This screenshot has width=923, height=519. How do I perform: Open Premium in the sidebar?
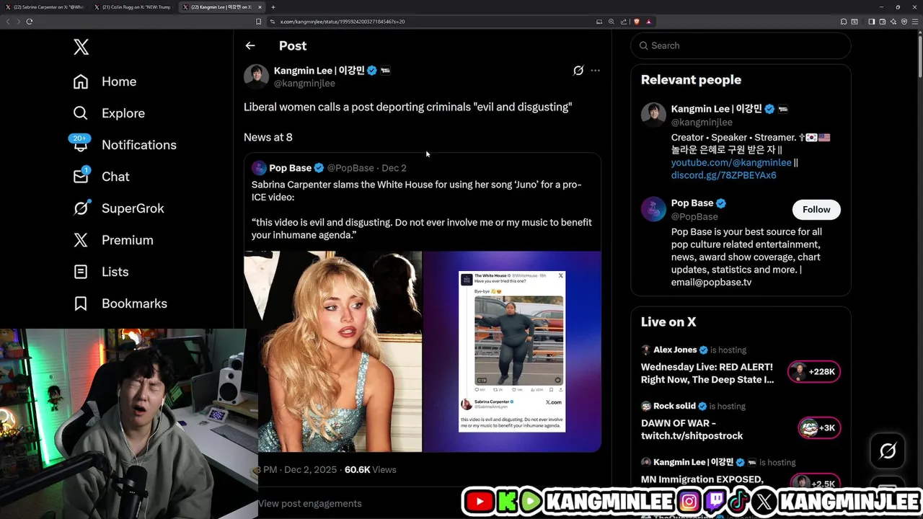coord(113,240)
